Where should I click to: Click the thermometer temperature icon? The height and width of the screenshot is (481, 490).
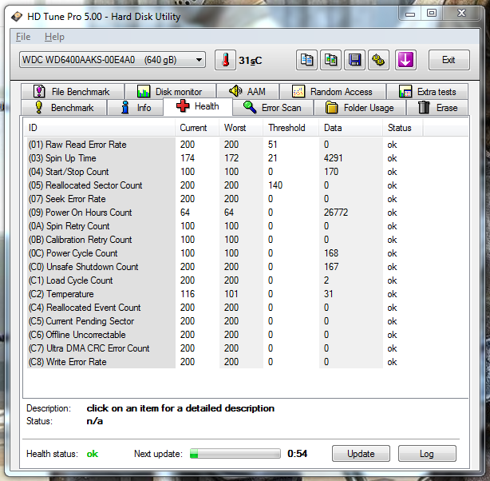coord(225,60)
